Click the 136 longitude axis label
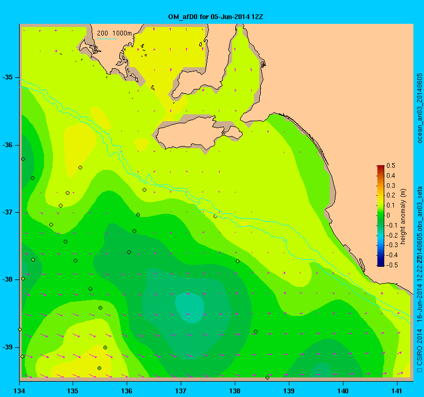The width and height of the screenshot is (424, 397). point(127,391)
